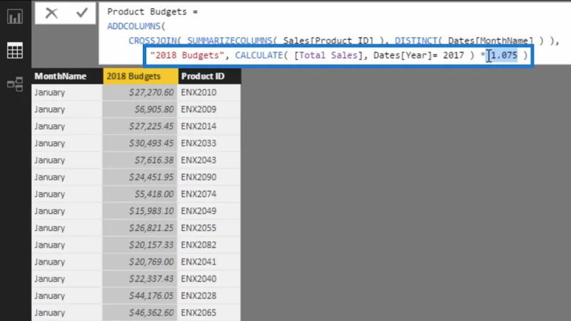Select the 2018 Budgets column header
The width and height of the screenshot is (571, 321).
141,76
